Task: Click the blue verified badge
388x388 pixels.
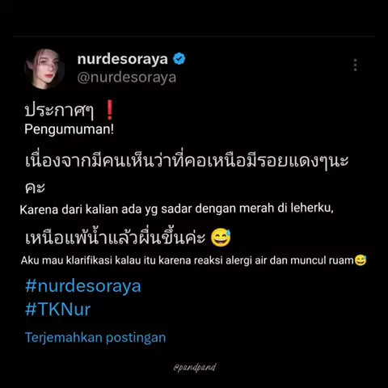Action: [179, 59]
